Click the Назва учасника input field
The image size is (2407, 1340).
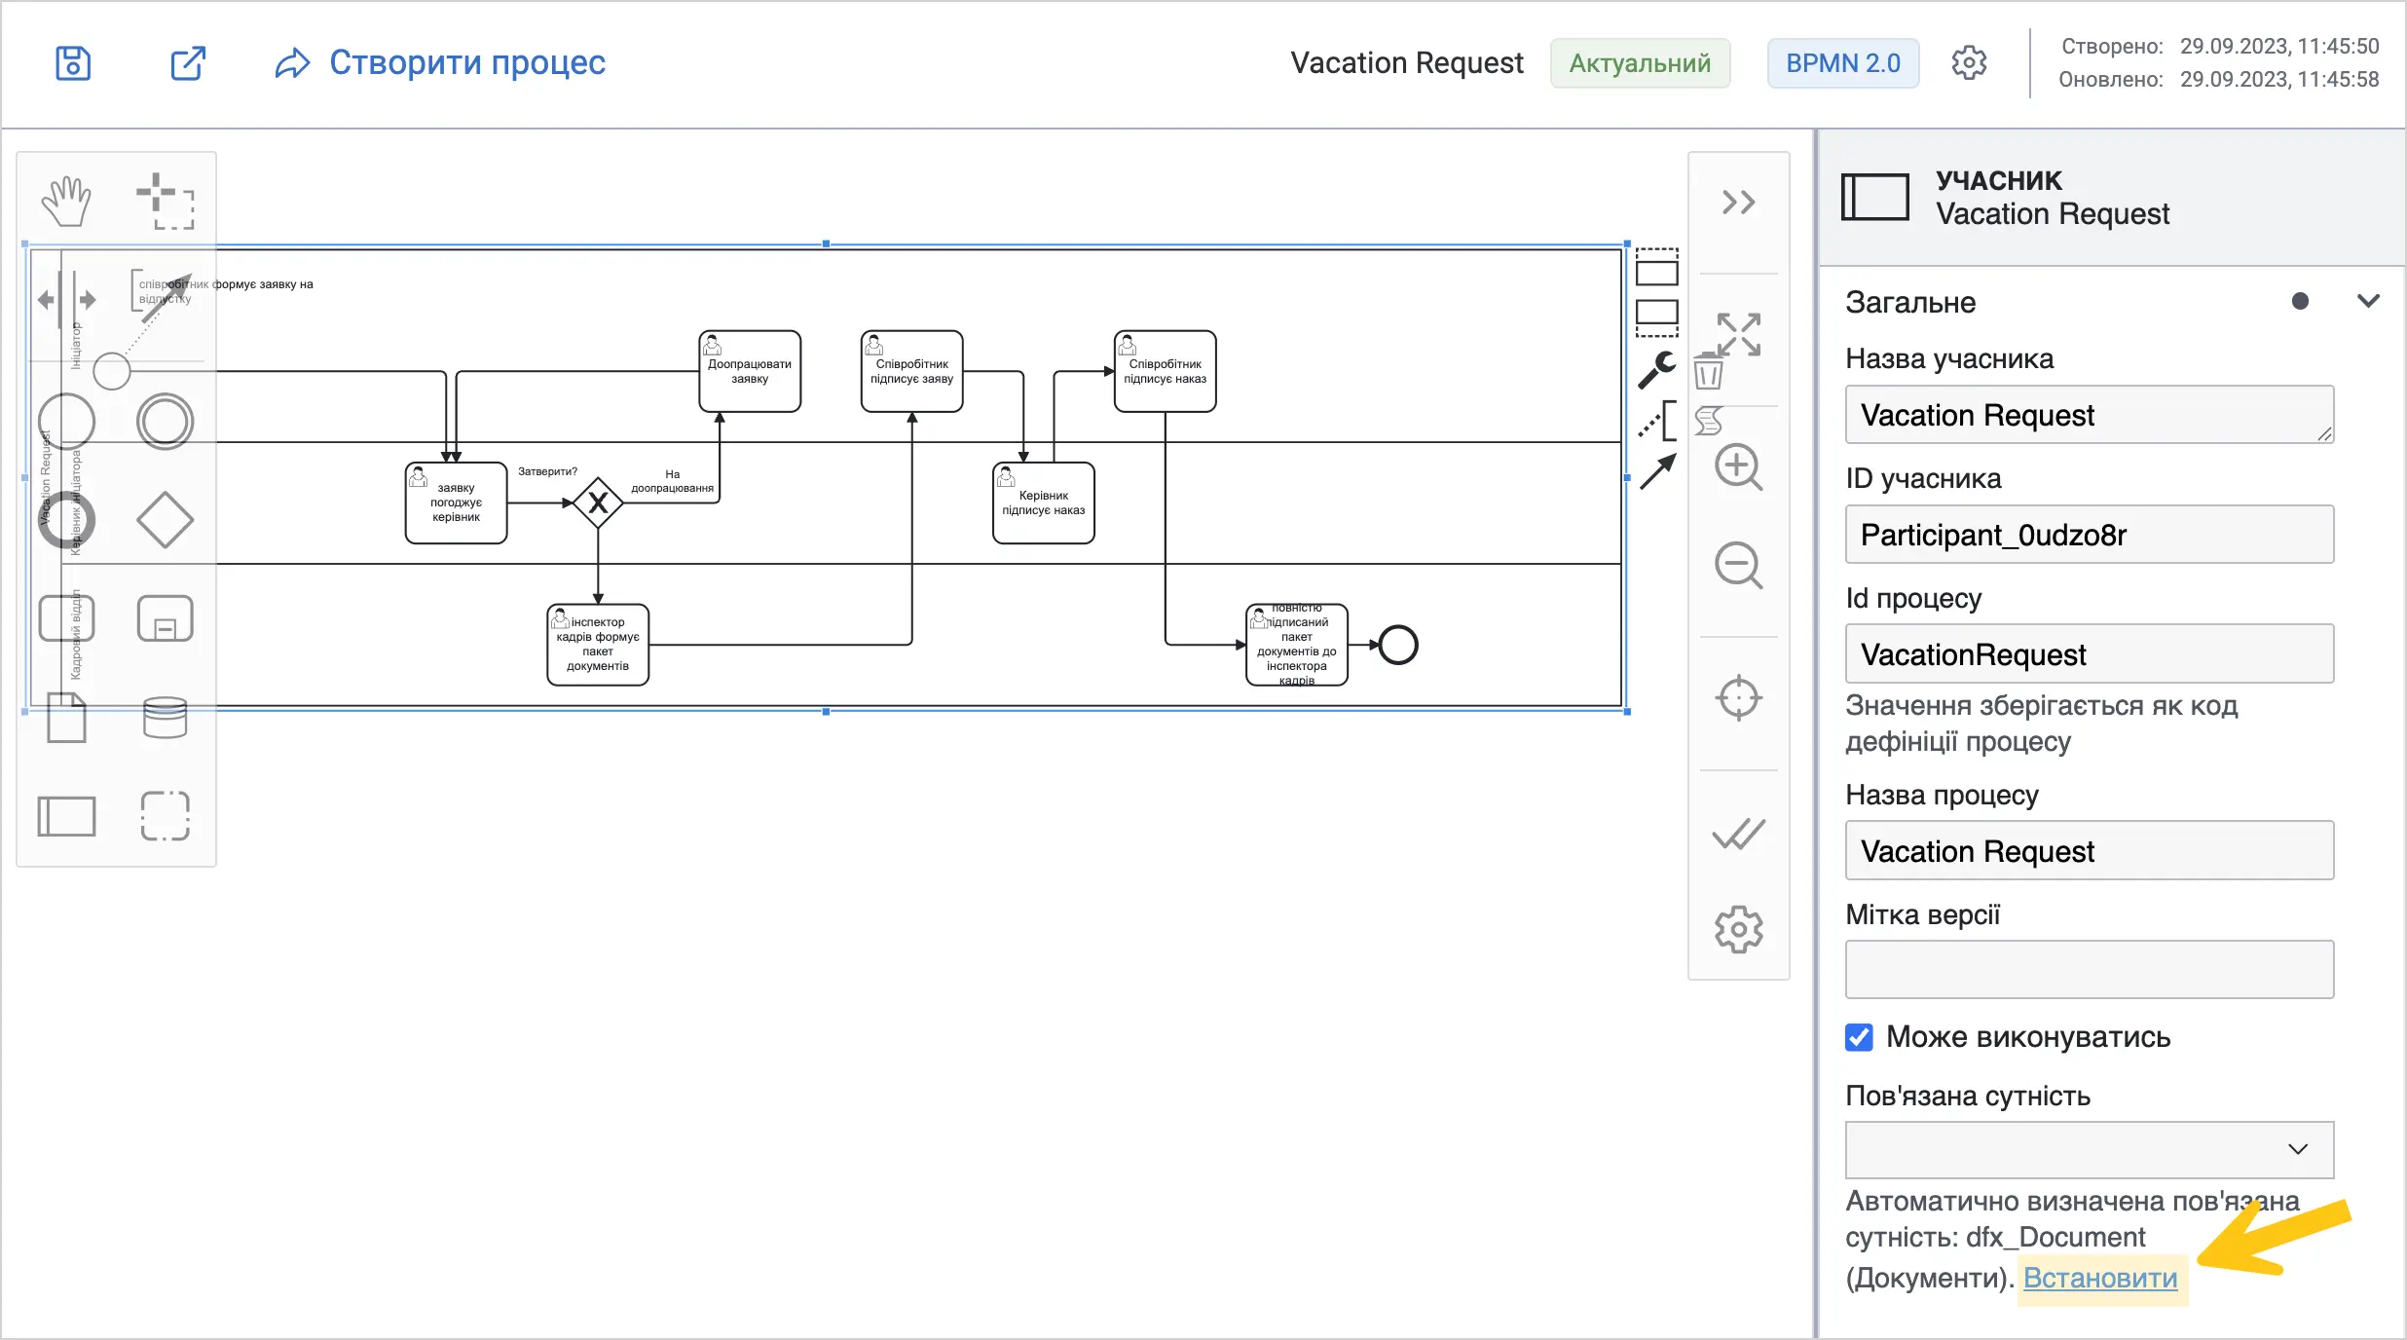[2090, 415]
